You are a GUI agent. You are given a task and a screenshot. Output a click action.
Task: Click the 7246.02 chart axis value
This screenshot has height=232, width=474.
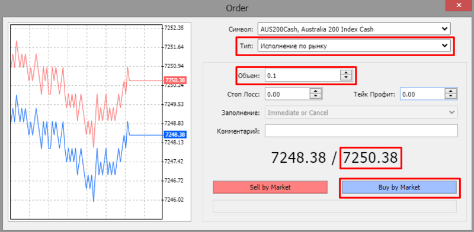pyautogui.click(x=174, y=199)
